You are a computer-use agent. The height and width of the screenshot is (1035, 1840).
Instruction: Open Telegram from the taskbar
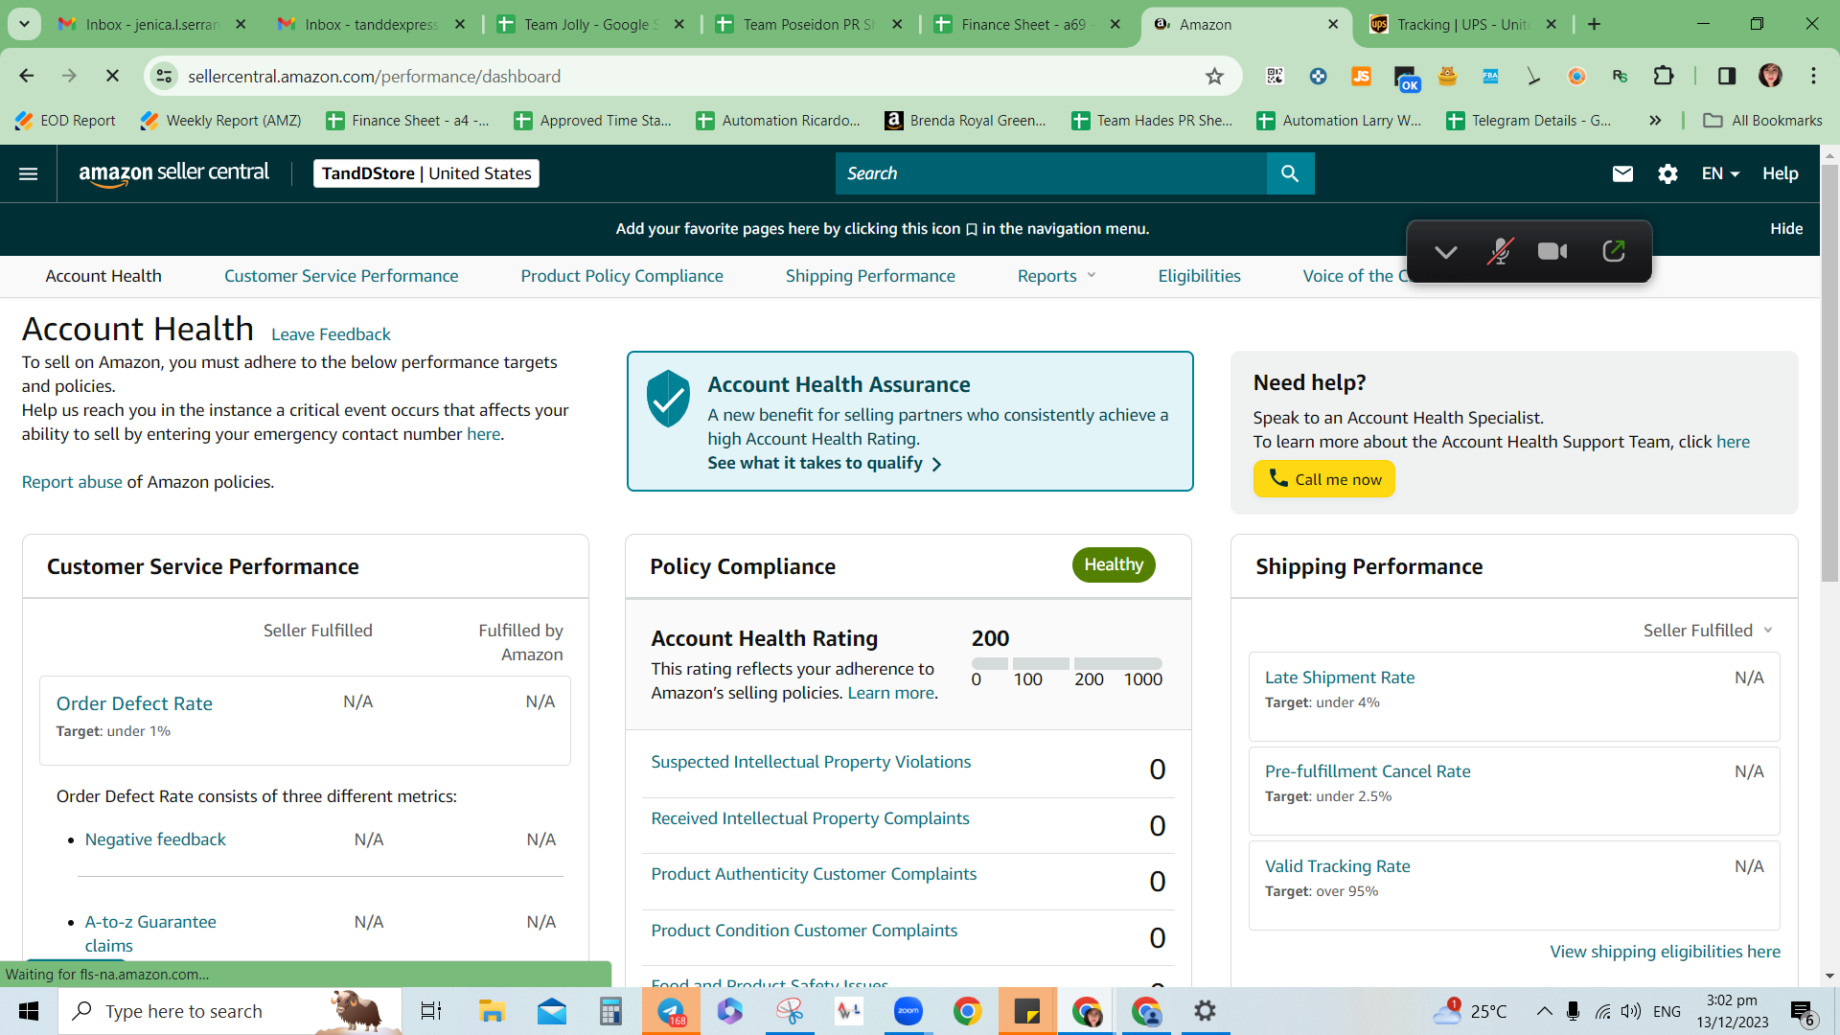point(671,1011)
